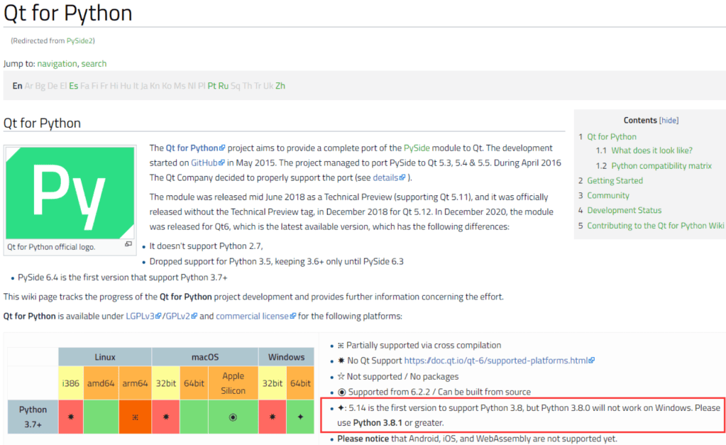Viewport: 726px width, 445px height.
Task: Click the Windows table header
Action: click(286, 357)
